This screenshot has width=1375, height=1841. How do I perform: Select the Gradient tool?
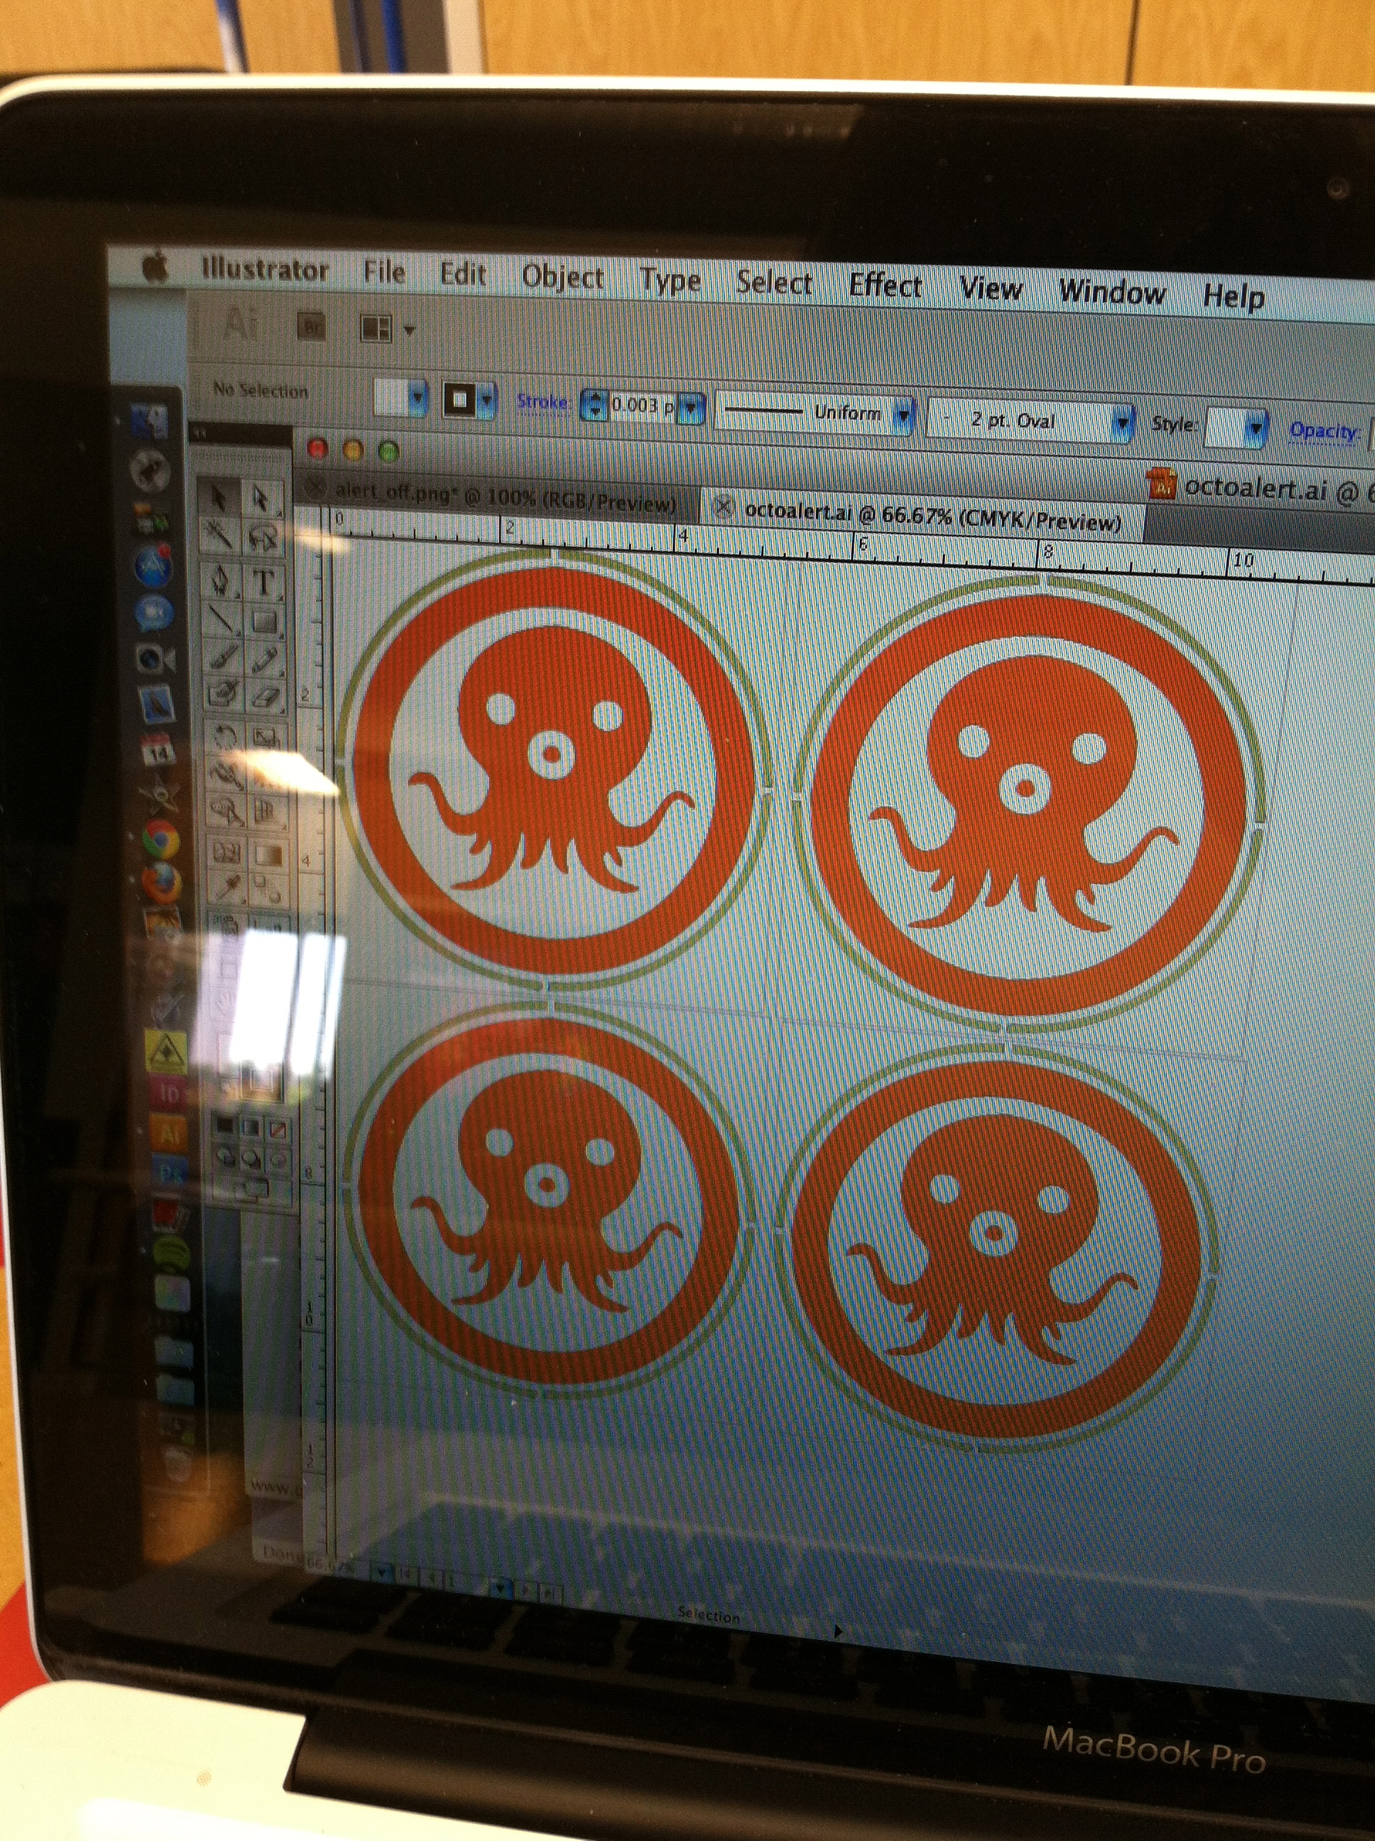coord(269,854)
